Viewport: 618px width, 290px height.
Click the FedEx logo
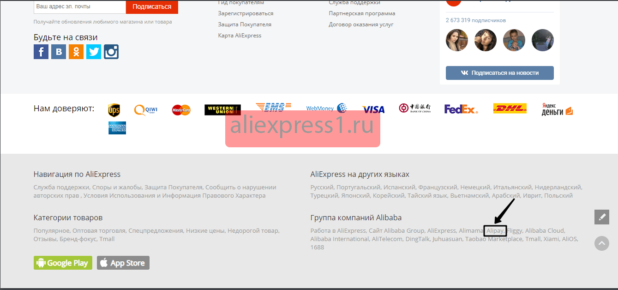[461, 109]
